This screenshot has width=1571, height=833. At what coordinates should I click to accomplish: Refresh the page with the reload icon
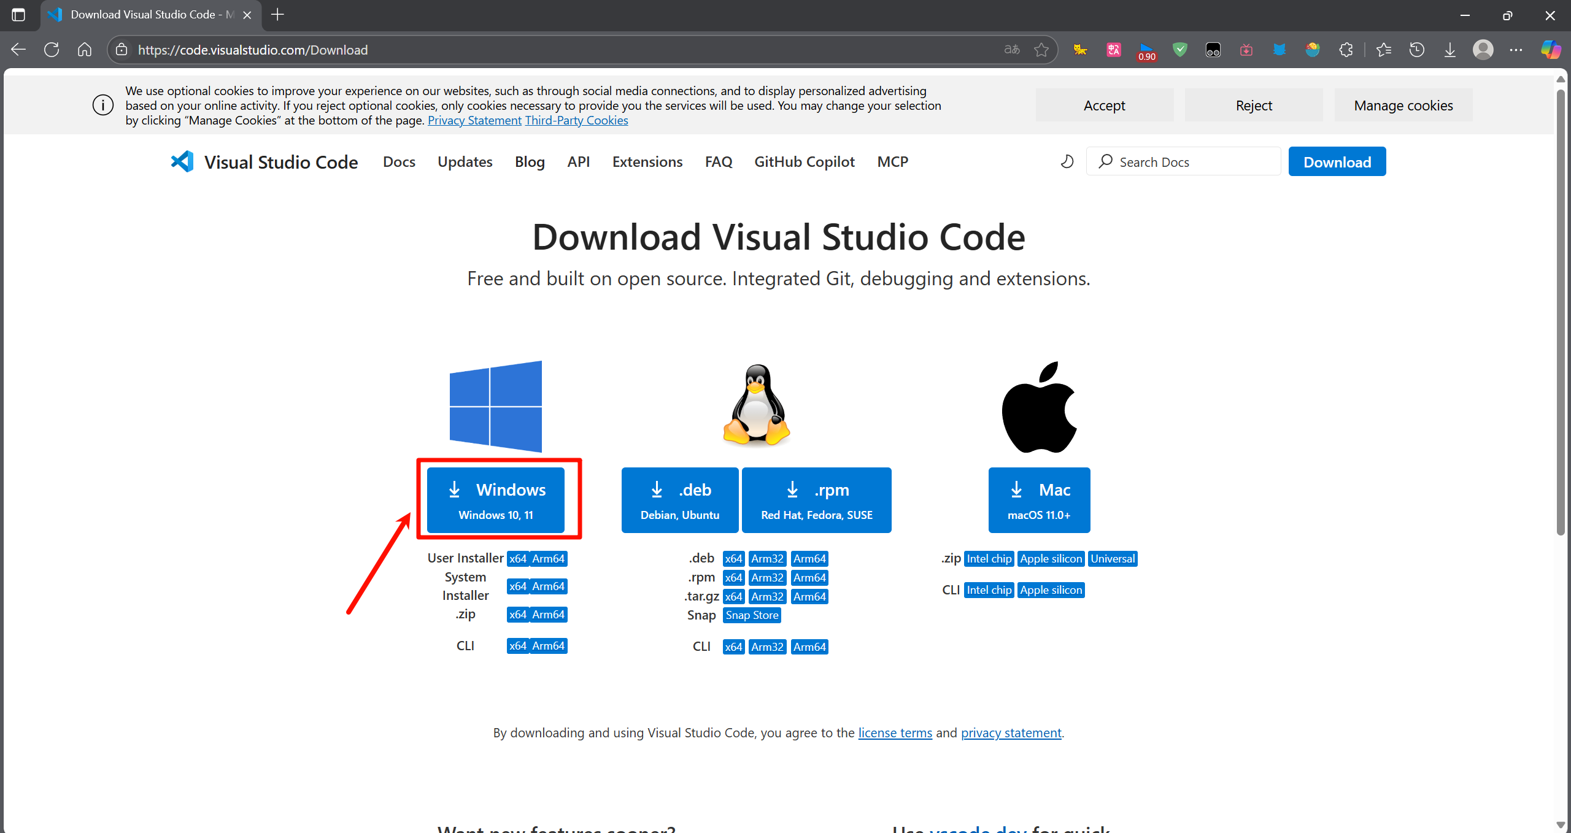[x=52, y=50]
